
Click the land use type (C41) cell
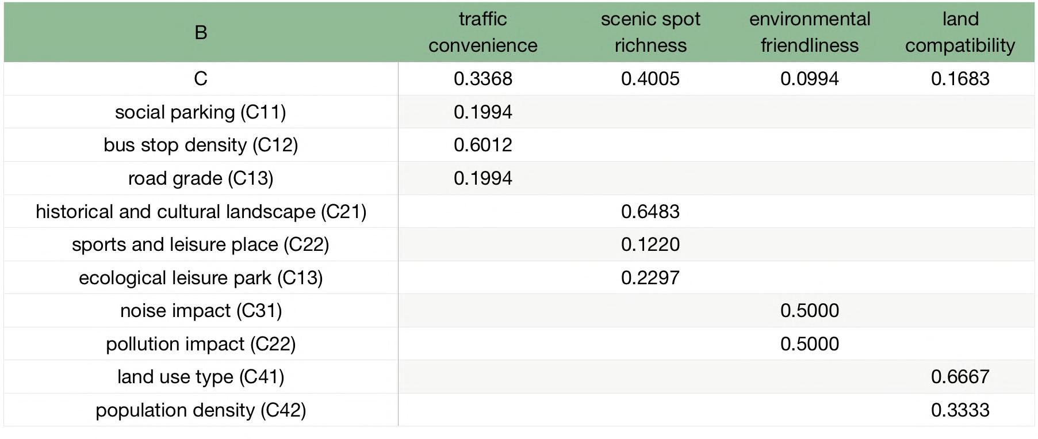(200, 377)
